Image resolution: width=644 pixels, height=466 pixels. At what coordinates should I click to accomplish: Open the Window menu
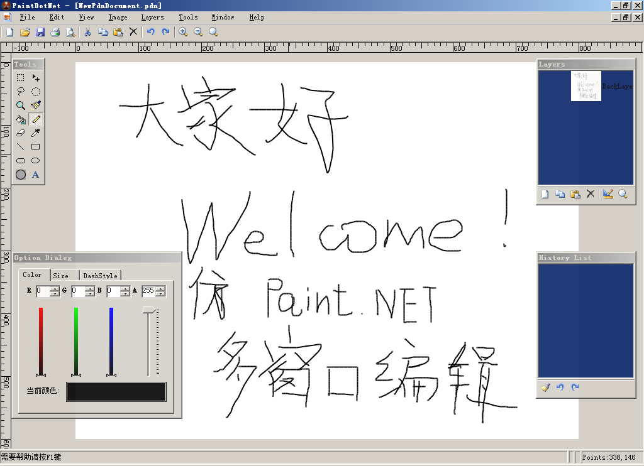pyautogui.click(x=223, y=17)
